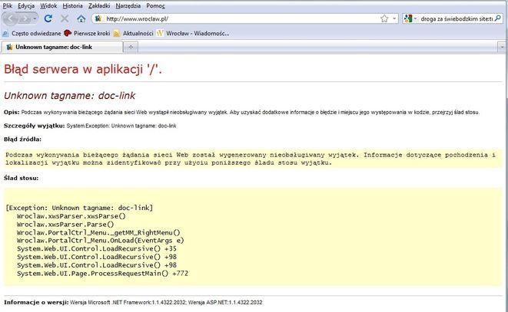Screen dimensions: 508x312
Task: Go to the Home page icon
Action: pyautogui.click(x=81, y=18)
